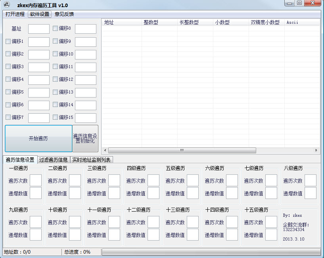Click the 遍历信息设置初始化 button
Screen dimensions: 324x258
click(85, 139)
